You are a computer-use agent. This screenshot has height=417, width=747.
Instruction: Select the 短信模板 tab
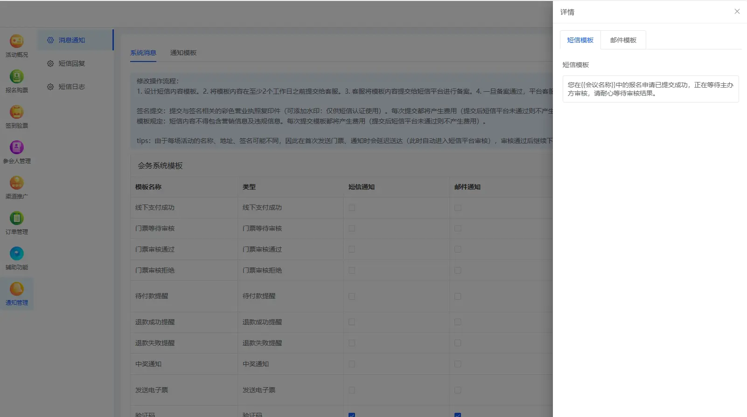click(580, 40)
